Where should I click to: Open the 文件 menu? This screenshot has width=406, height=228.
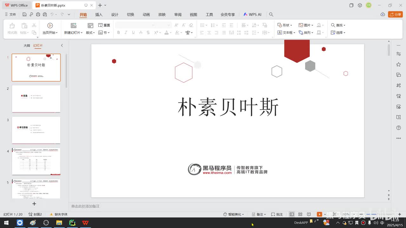pyautogui.click(x=10, y=15)
